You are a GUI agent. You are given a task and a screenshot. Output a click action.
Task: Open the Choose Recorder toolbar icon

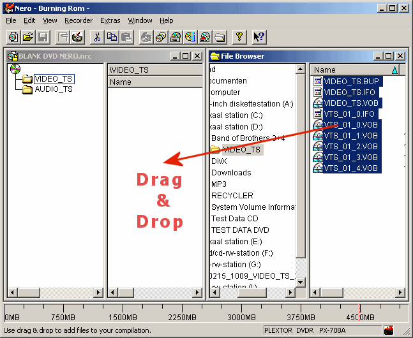click(176, 37)
